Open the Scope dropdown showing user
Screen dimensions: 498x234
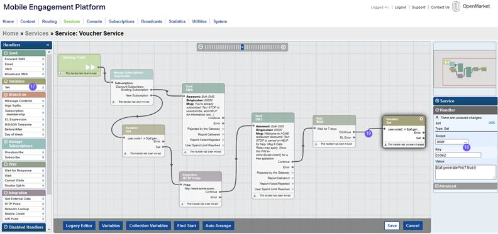pyautogui.click(x=451, y=142)
